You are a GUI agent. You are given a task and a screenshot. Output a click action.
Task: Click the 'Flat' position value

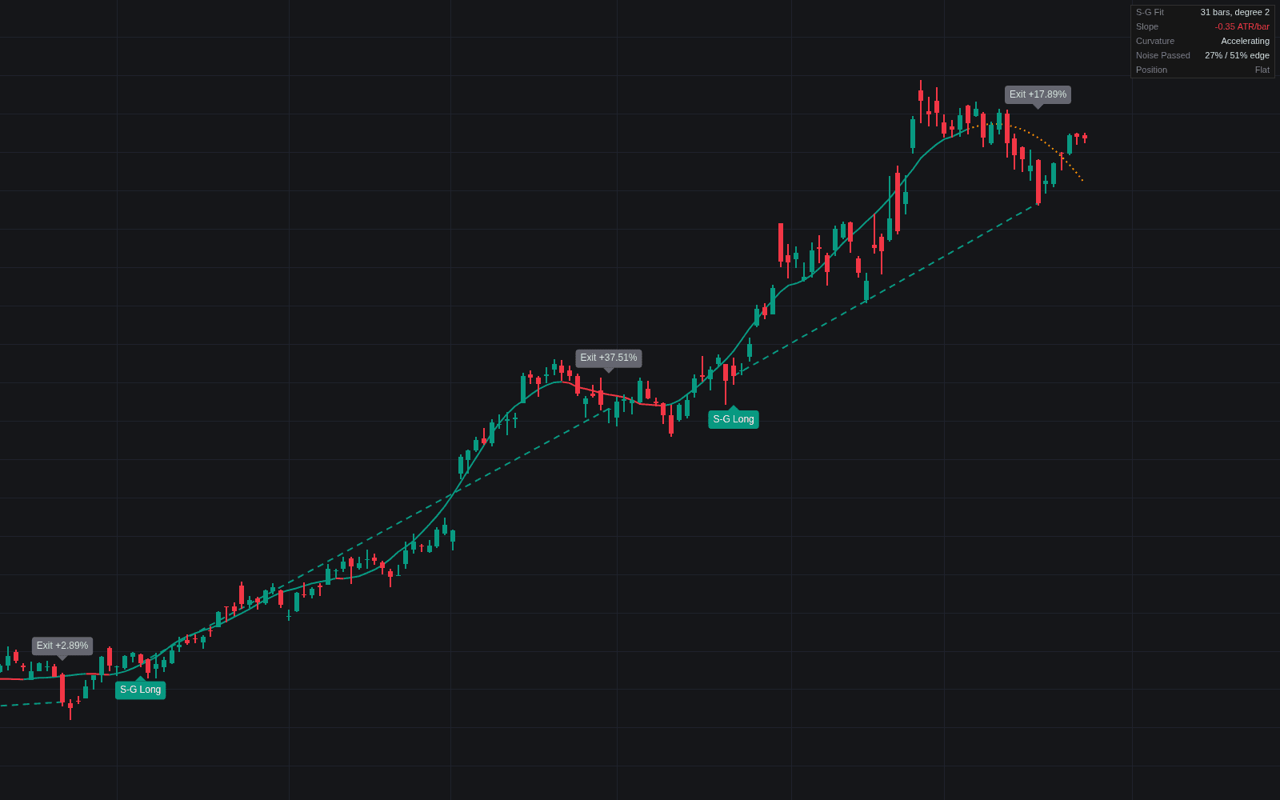pyautogui.click(x=1262, y=70)
